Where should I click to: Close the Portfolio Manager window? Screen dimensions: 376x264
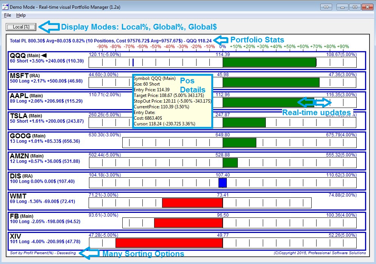(x=367, y=7)
